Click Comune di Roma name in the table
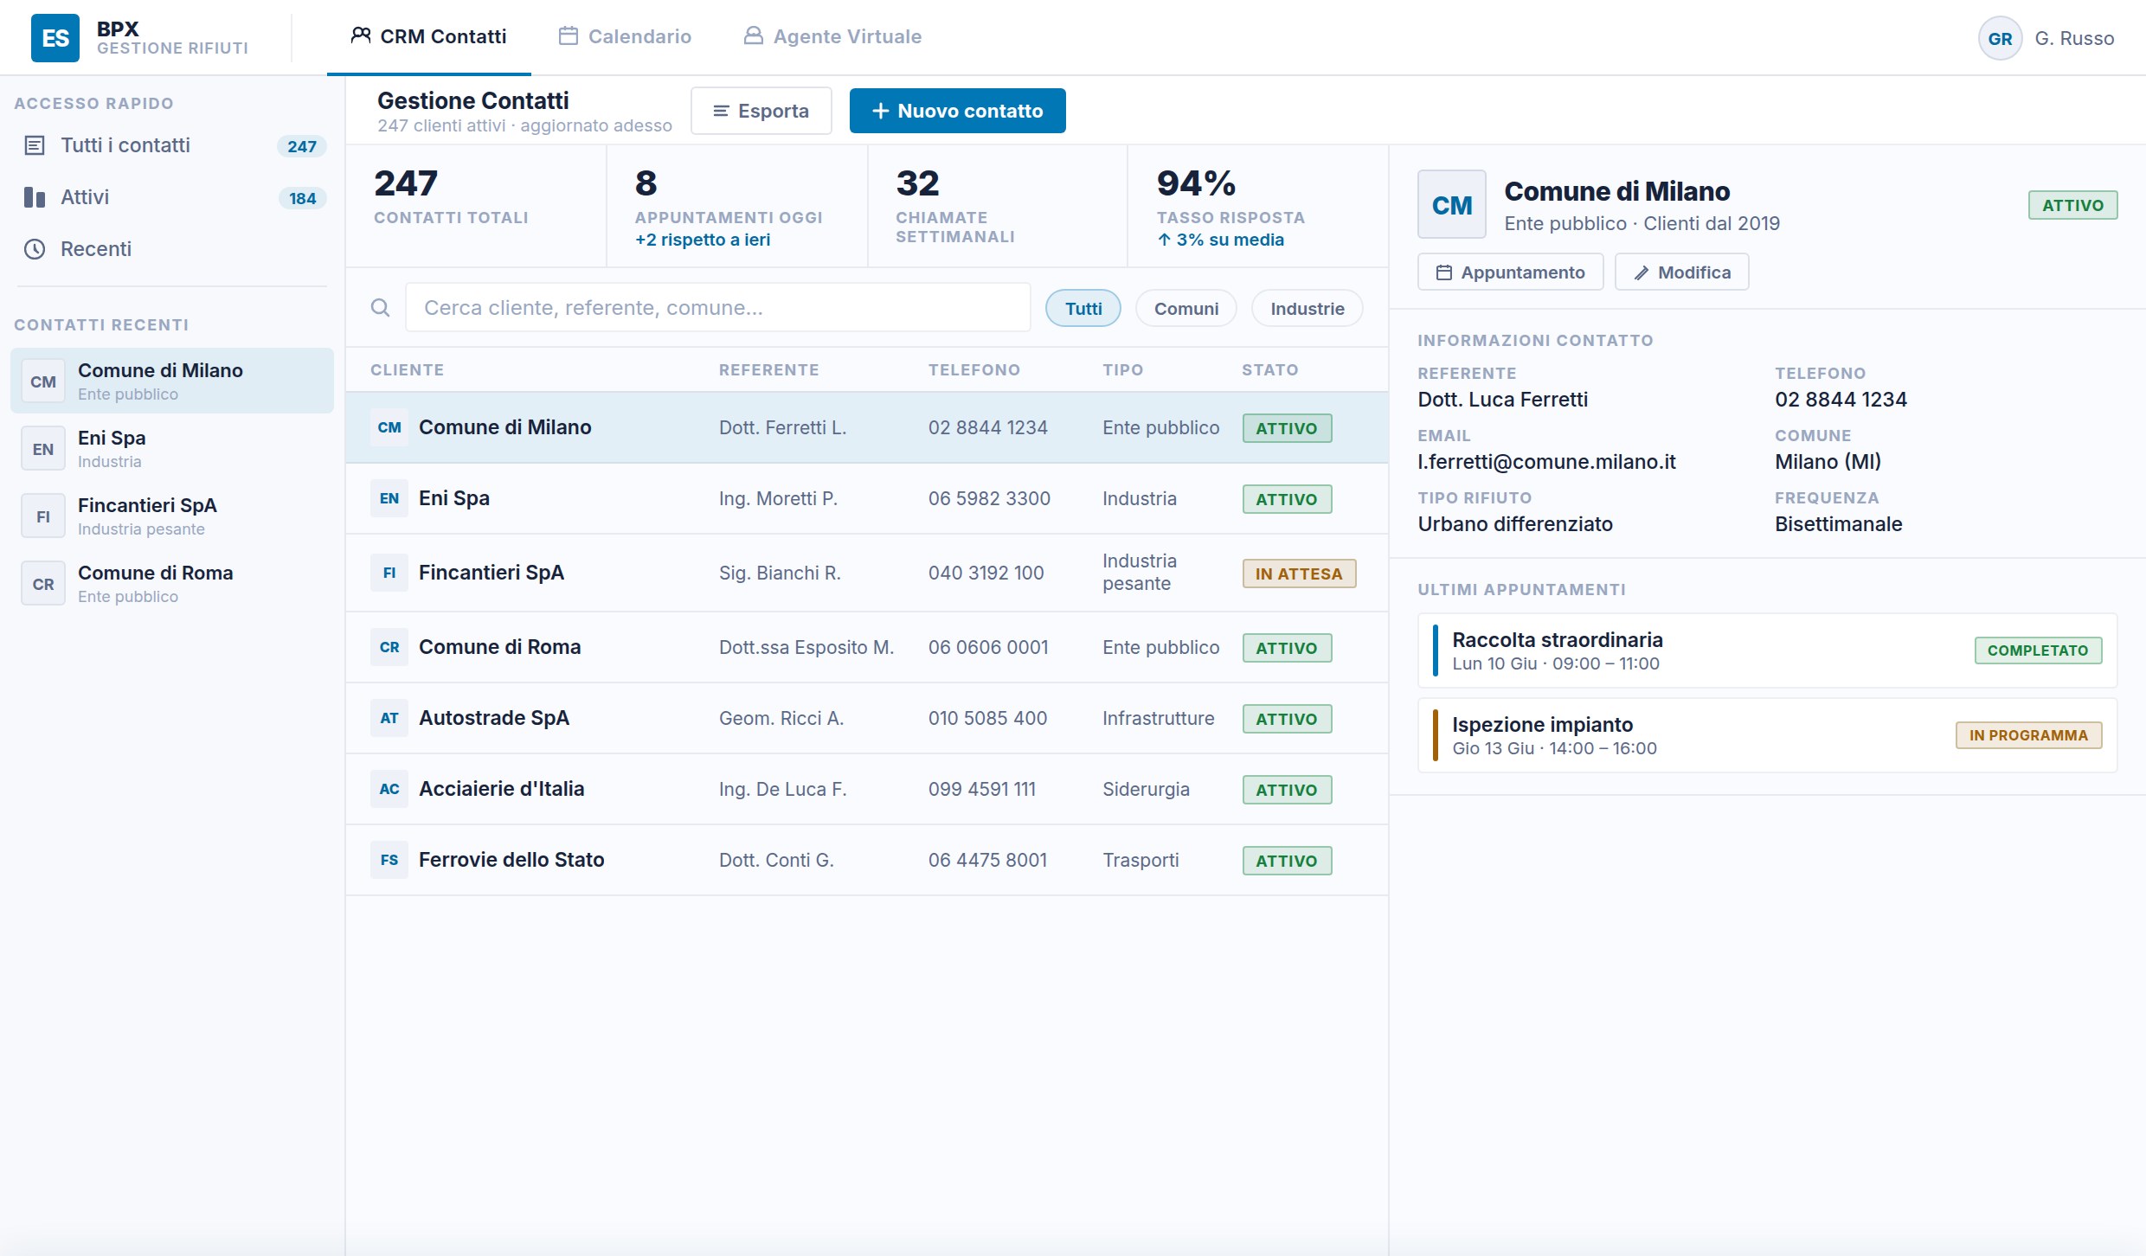 click(x=500, y=647)
